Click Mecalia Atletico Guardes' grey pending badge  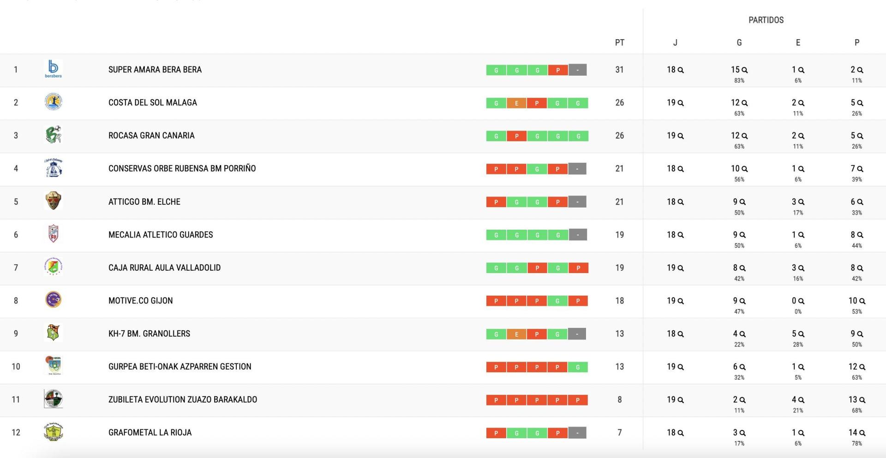click(x=578, y=235)
